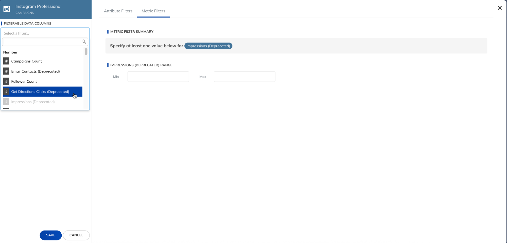
Task: Switch to the Metric Filters tab
Action: [x=153, y=11]
